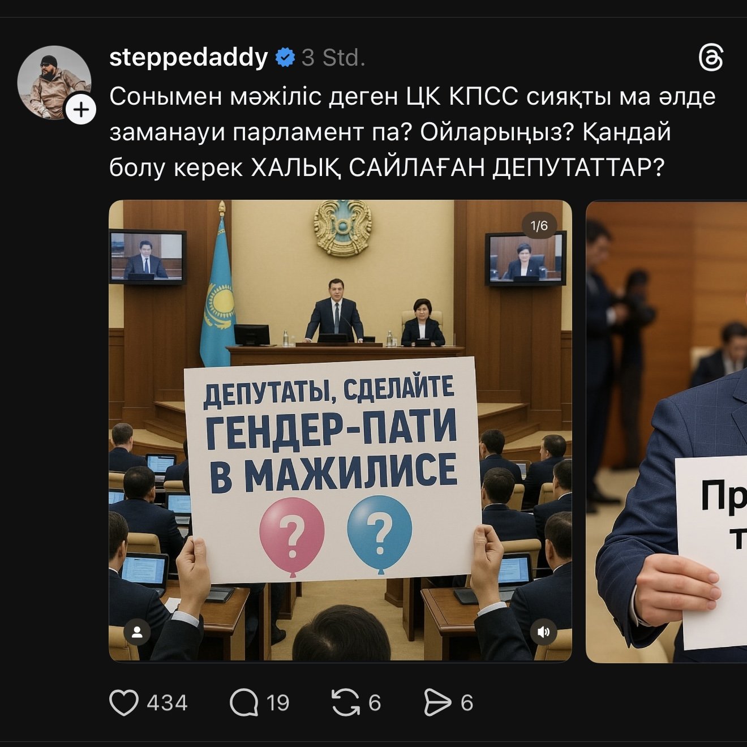Image resolution: width=747 pixels, height=747 pixels.
Task: Toggle sound with the speaker icon
Action: 544,632
